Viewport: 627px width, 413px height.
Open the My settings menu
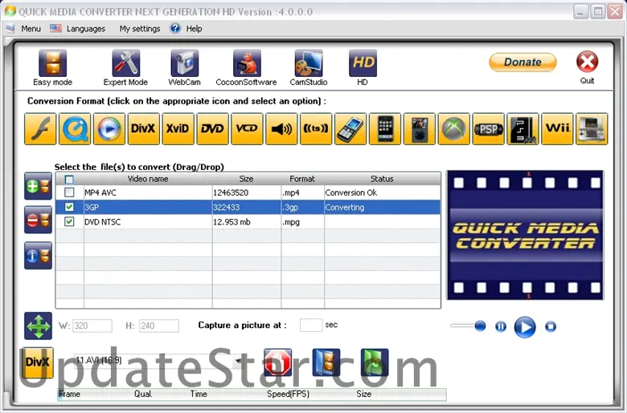140,29
